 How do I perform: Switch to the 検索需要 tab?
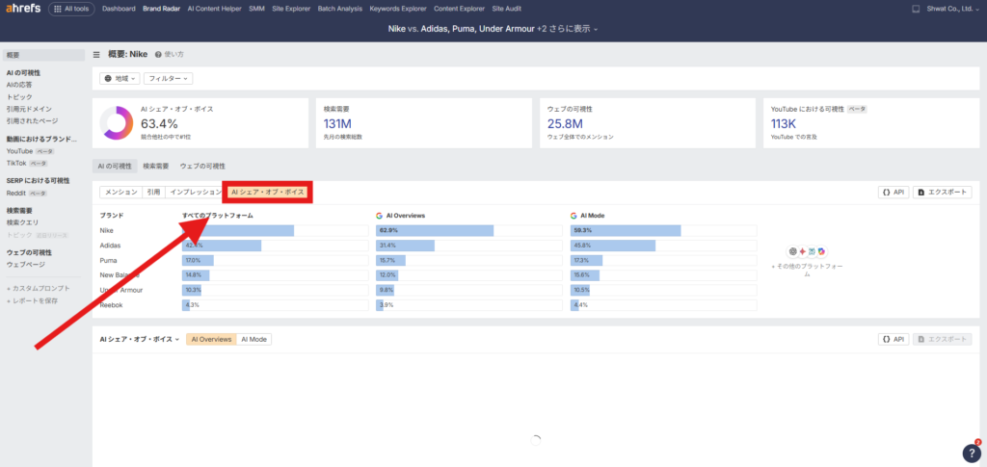point(155,167)
